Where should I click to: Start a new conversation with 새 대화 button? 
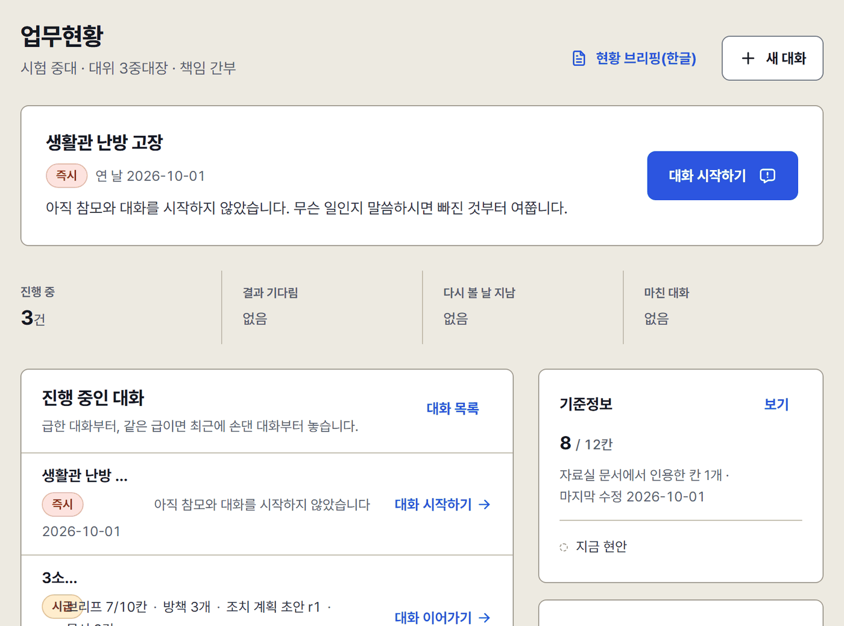(772, 58)
